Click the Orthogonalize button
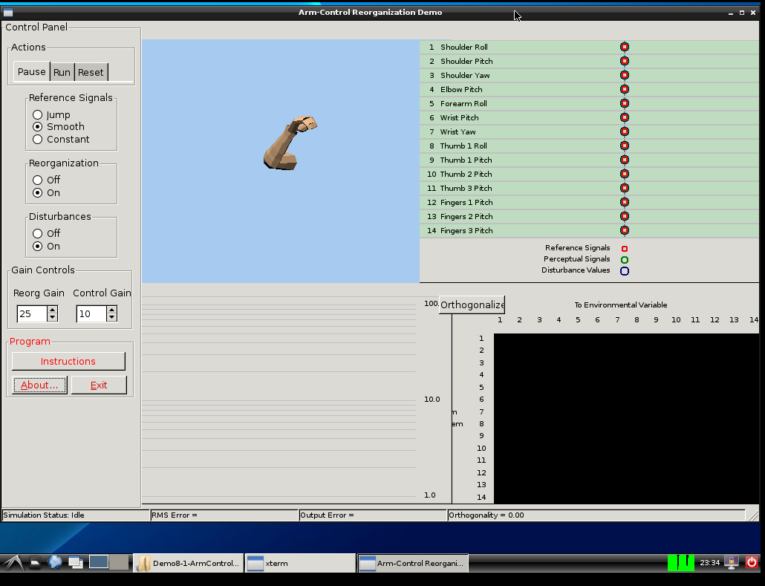 tap(472, 305)
